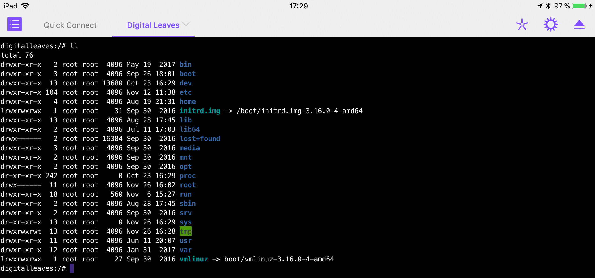Open settings via the gear icon
The image size is (595, 278).
[551, 25]
